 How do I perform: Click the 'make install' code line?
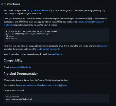[x=11, y=39]
